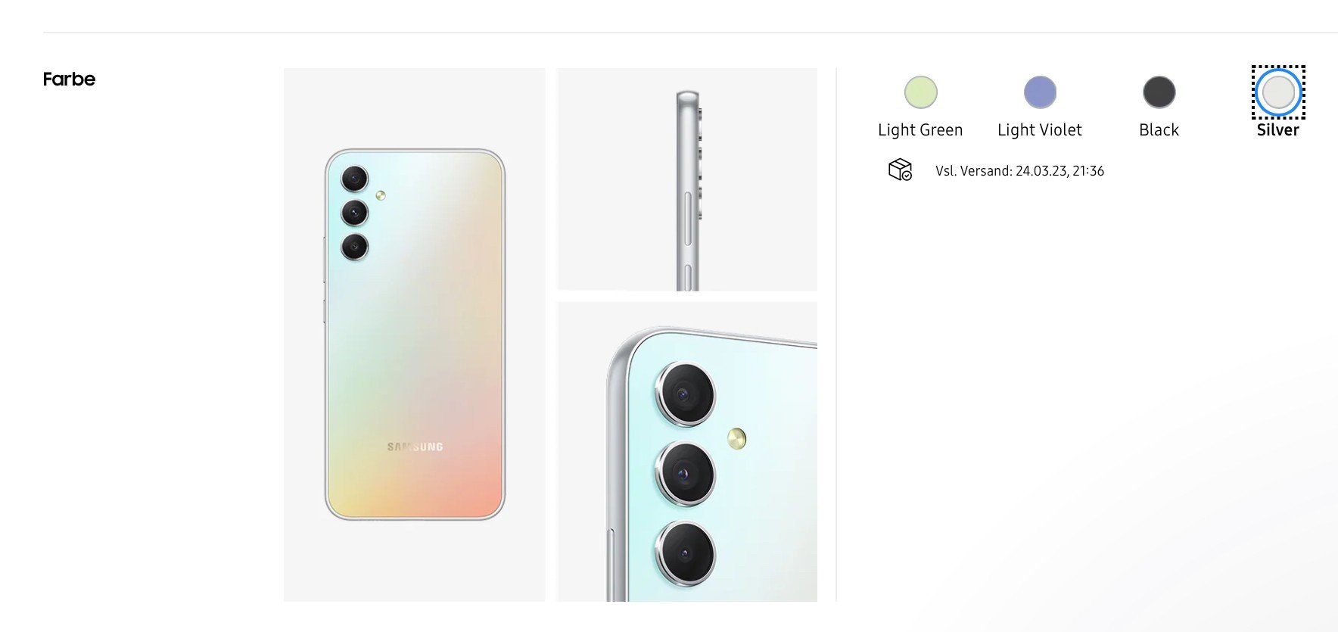Click the shipping package icon

[900, 170]
